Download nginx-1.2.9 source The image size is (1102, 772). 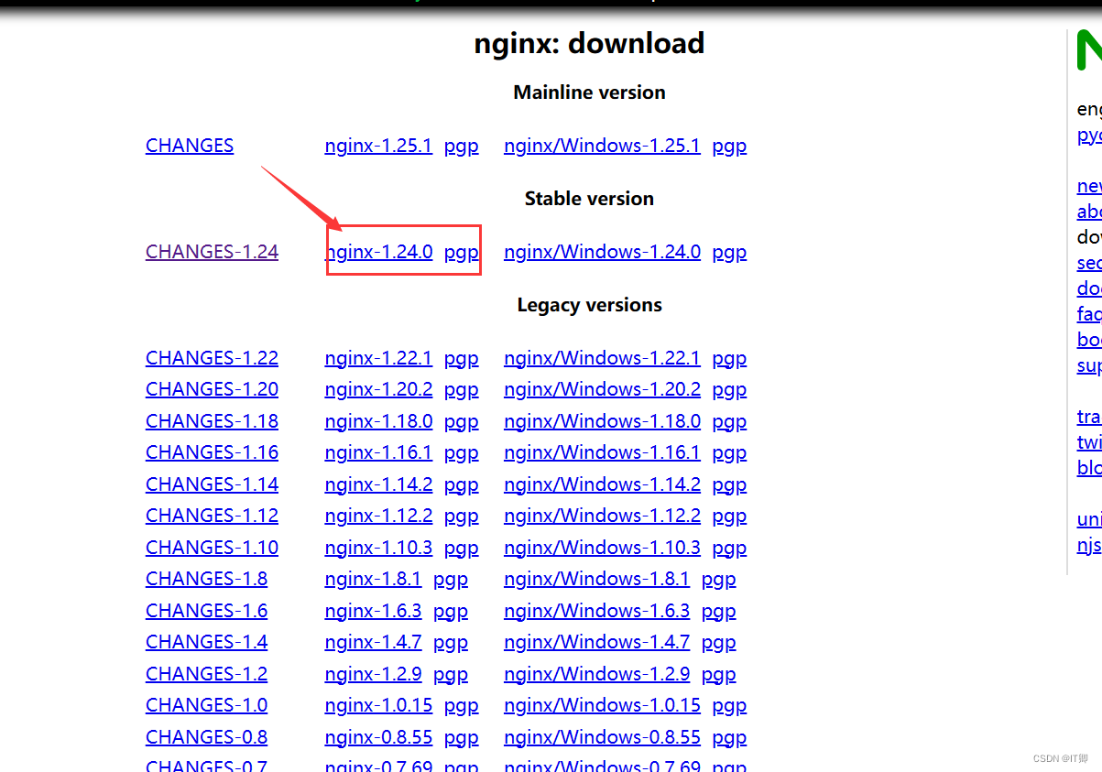pyautogui.click(x=373, y=674)
